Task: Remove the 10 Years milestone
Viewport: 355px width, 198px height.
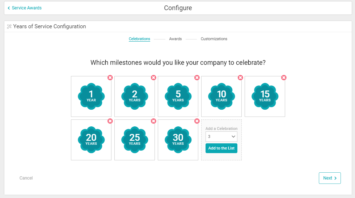Action: [240, 77]
